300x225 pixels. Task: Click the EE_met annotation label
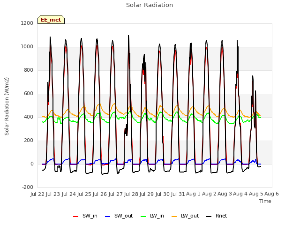coord(51,20)
